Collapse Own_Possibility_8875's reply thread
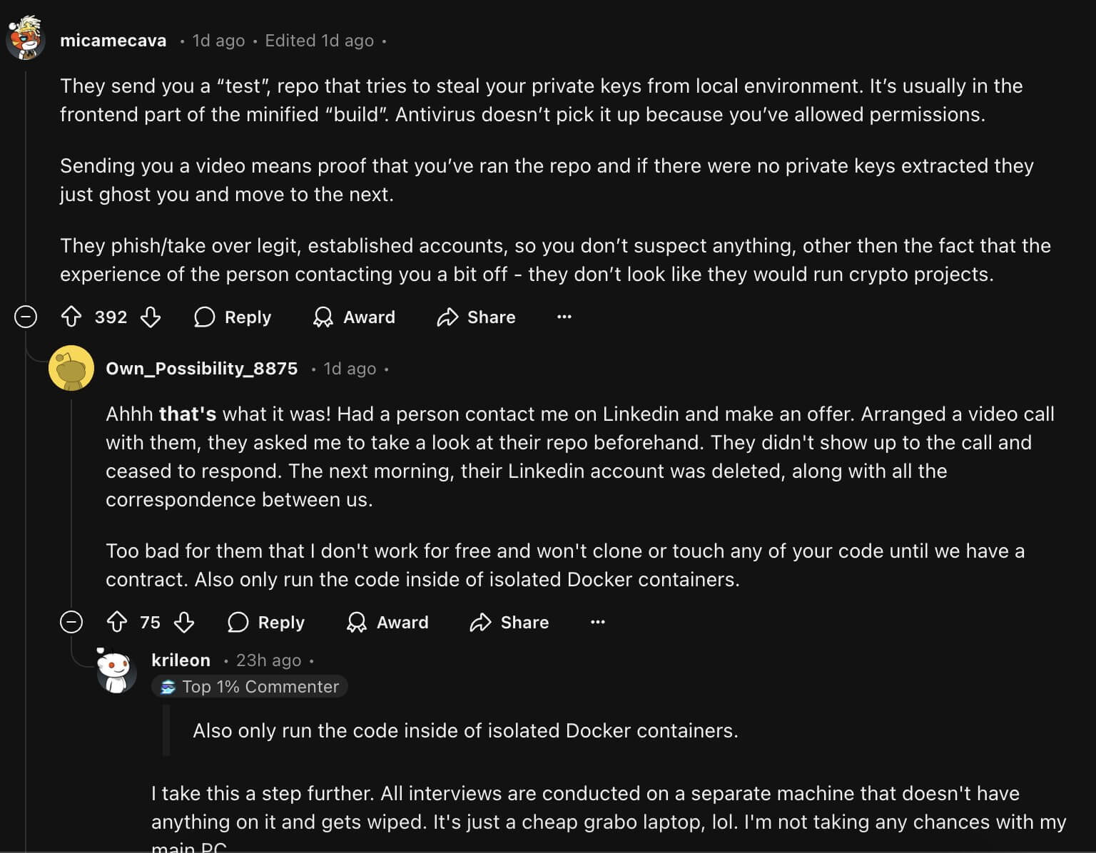This screenshot has width=1096, height=853. point(71,622)
